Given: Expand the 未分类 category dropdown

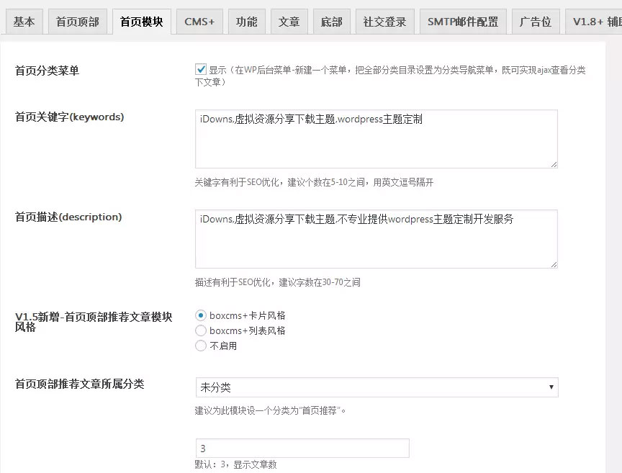Looking at the screenshot, I should click(376, 387).
